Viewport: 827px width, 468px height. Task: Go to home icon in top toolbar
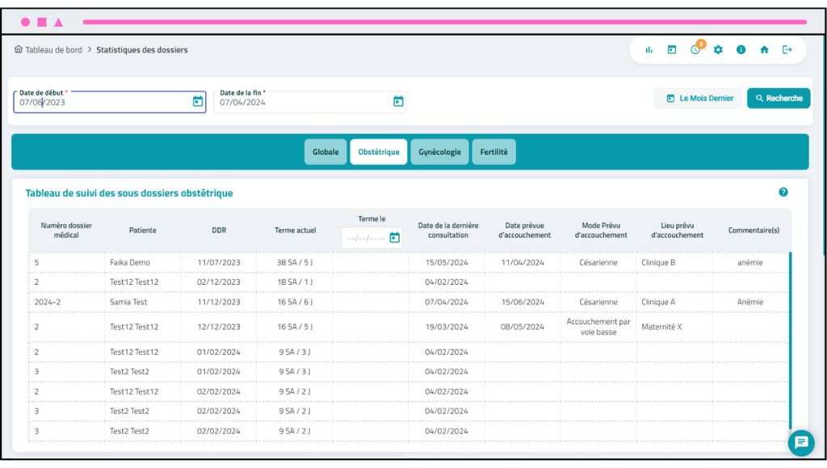coord(764,50)
